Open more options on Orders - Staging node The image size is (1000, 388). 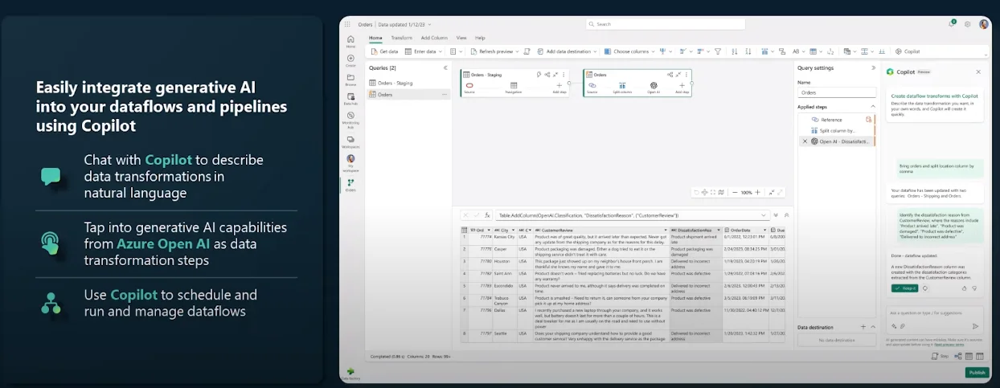(x=563, y=75)
